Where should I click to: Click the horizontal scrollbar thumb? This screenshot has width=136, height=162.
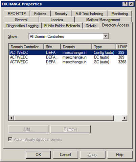pyautogui.click(x=64, y=118)
